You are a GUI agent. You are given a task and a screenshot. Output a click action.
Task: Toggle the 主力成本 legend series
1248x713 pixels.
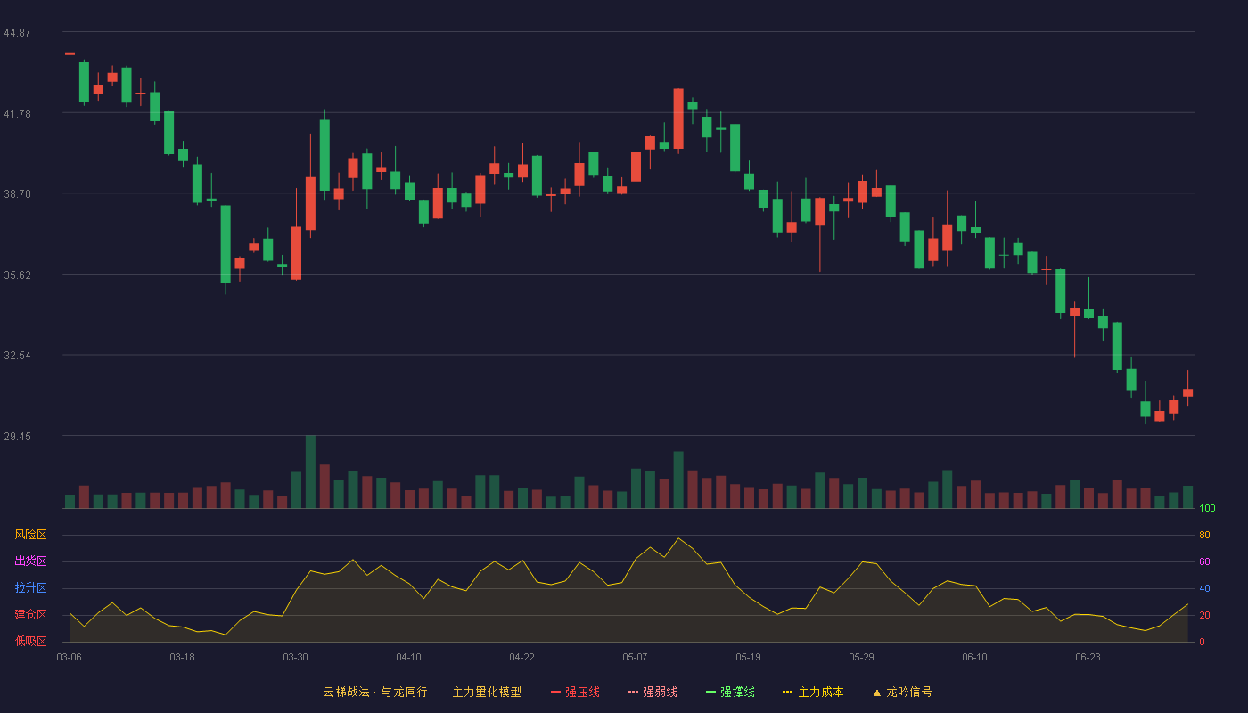click(813, 692)
